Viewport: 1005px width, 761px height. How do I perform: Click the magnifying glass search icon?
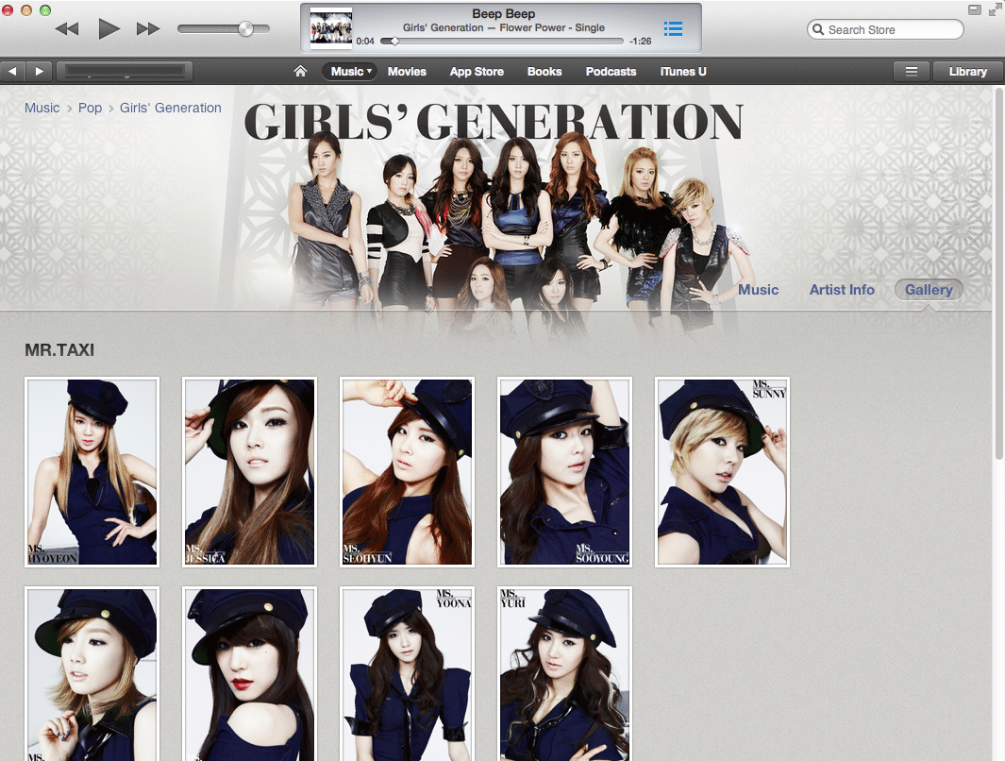[818, 29]
